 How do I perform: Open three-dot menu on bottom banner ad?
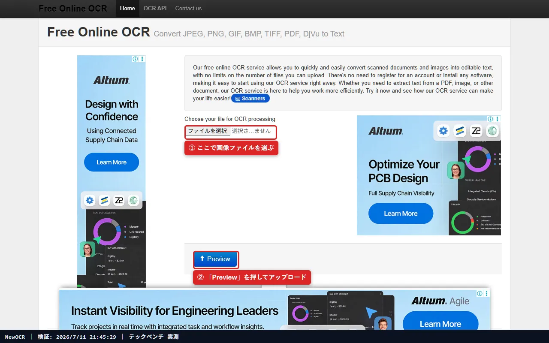tap(487, 294)
